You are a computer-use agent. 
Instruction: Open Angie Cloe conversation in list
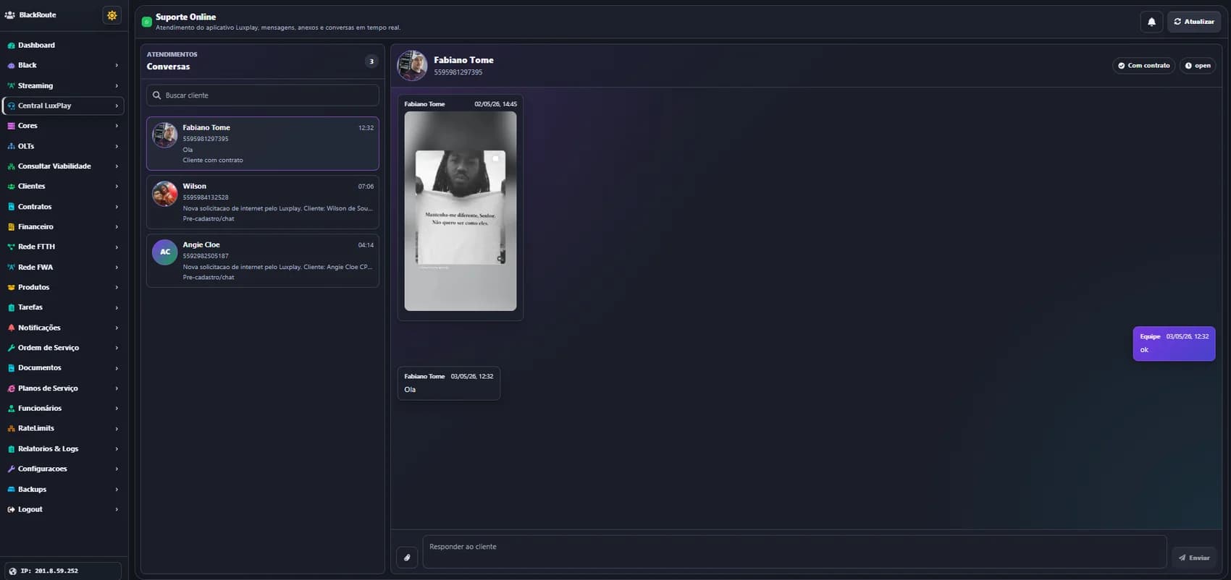pos(263,260)
